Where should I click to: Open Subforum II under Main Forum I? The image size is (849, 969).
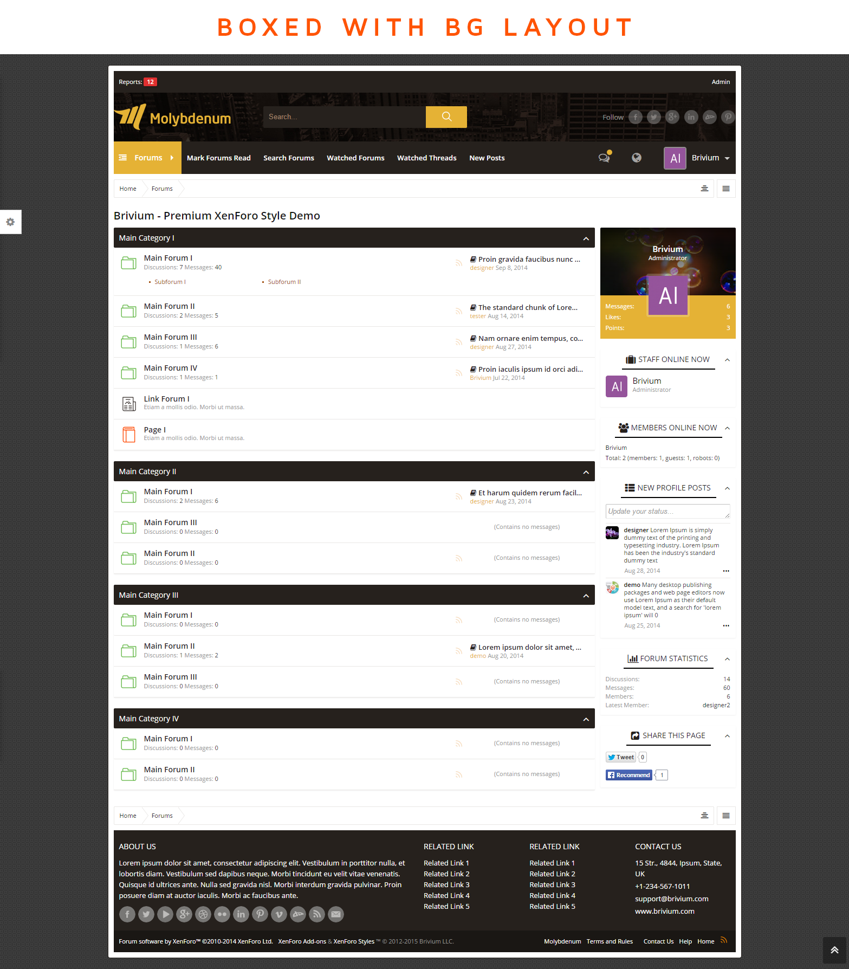click(284, 282)
